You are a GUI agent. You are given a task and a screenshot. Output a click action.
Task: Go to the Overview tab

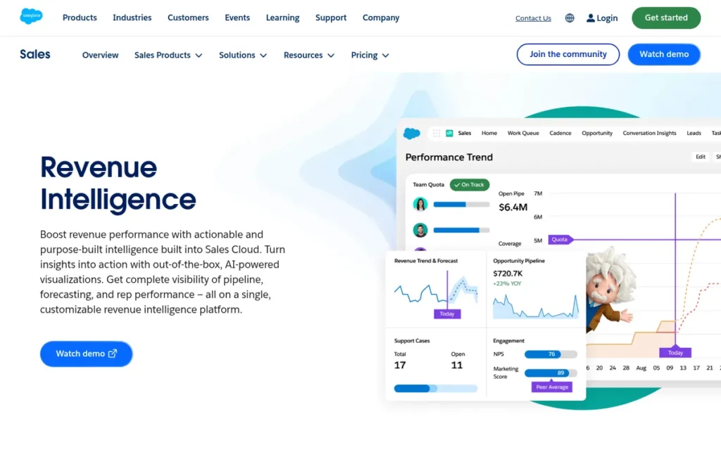point(100,55)
